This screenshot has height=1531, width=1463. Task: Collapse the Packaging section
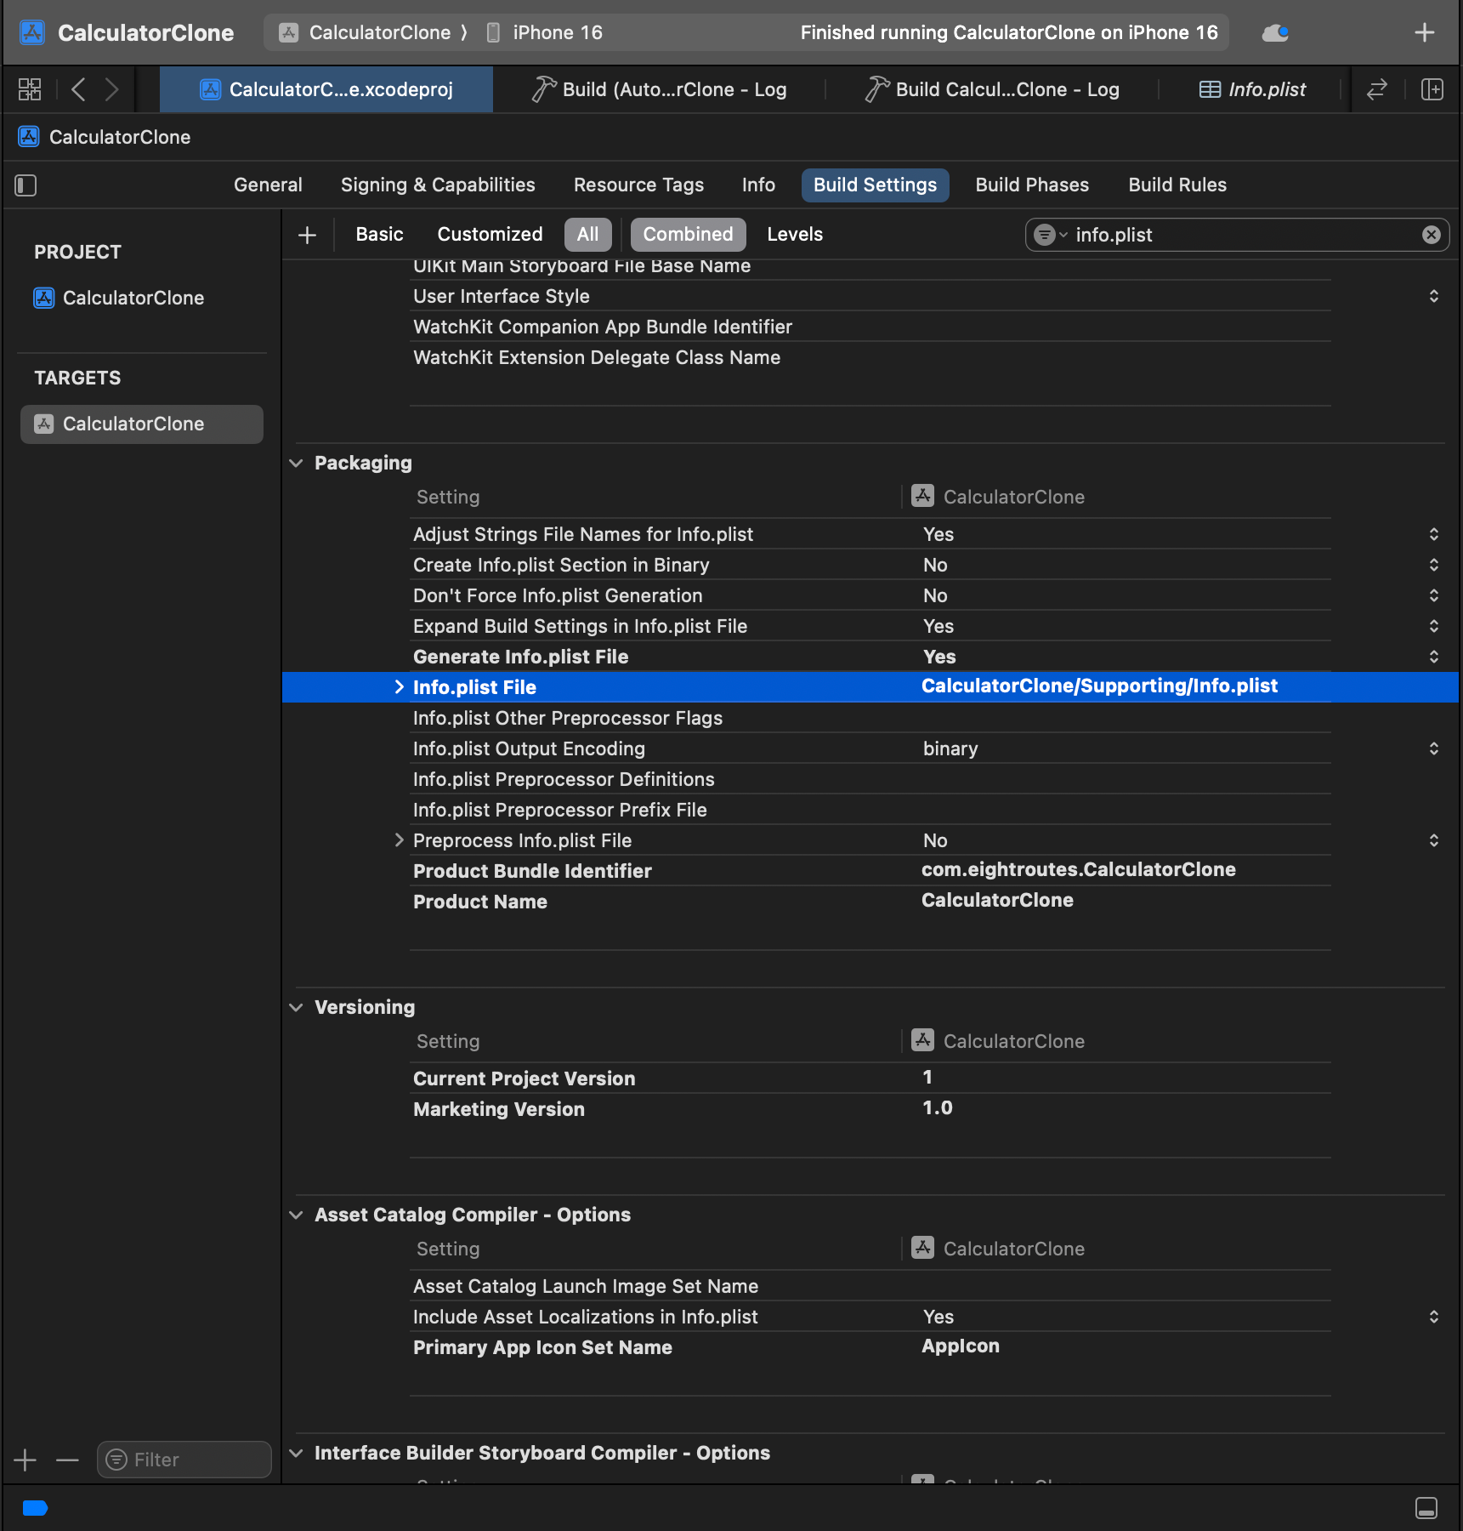(296, 464)
